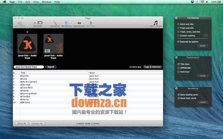Open the Edit menu
The image size is (223, 139).
[x=28, y=2]
